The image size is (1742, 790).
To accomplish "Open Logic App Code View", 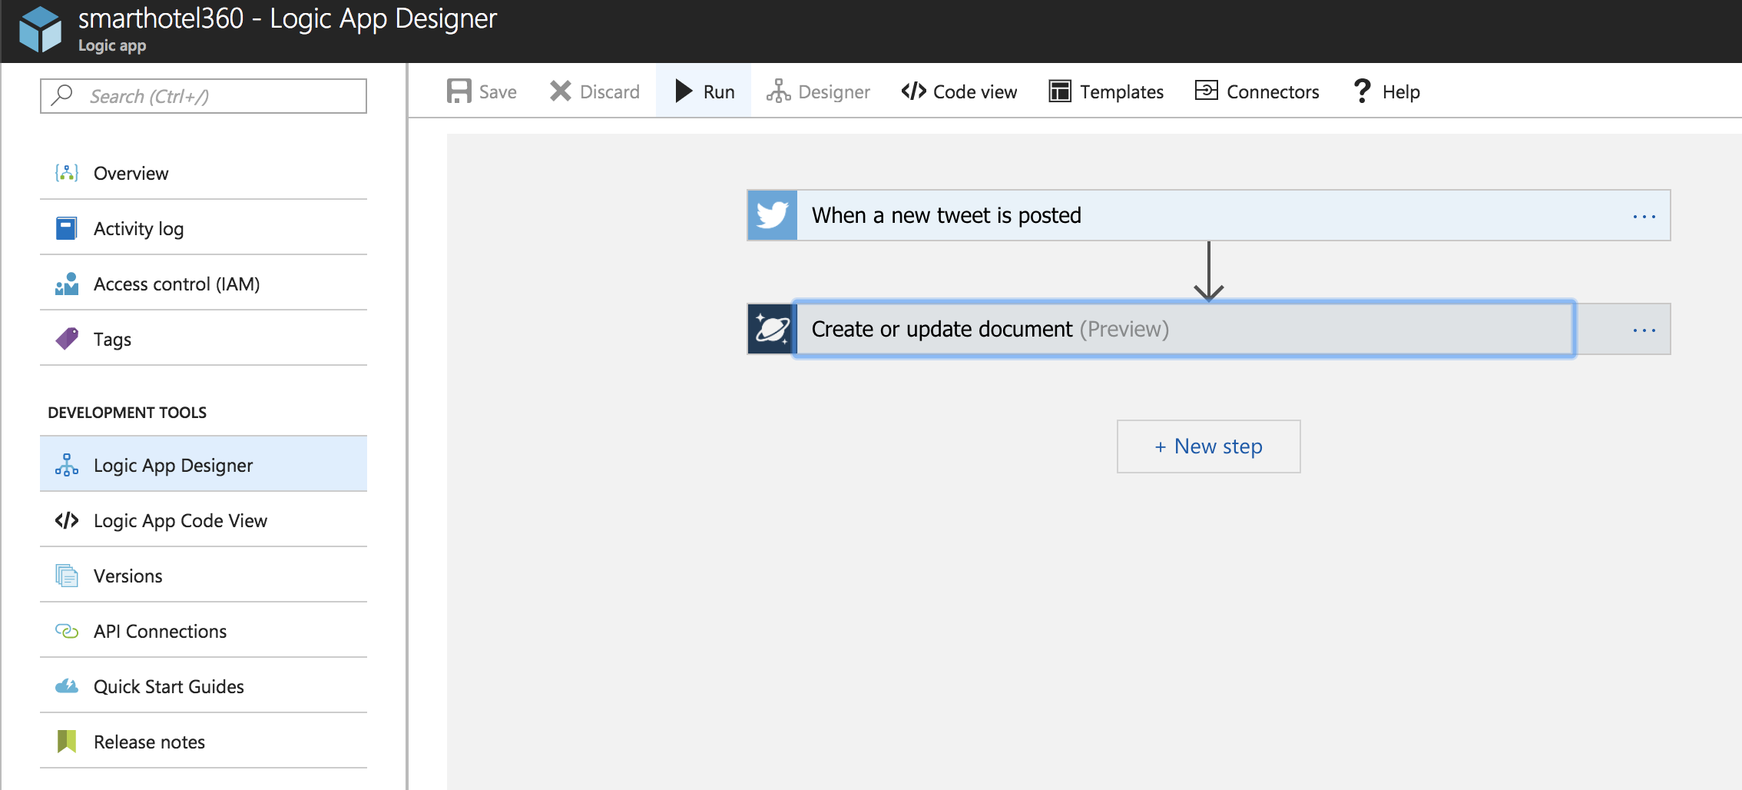I will tap(204, 520).
